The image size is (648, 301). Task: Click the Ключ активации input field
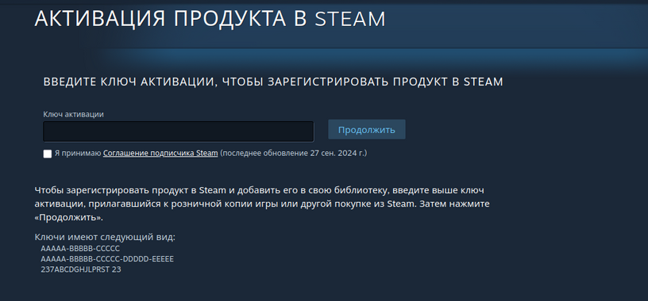click(179, 131)
